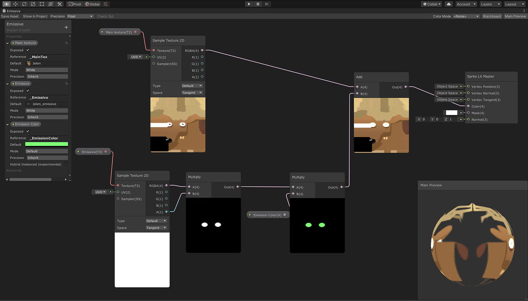Switch Global to Local orientation
The image size is (528, 301).
tap(92, 4)
